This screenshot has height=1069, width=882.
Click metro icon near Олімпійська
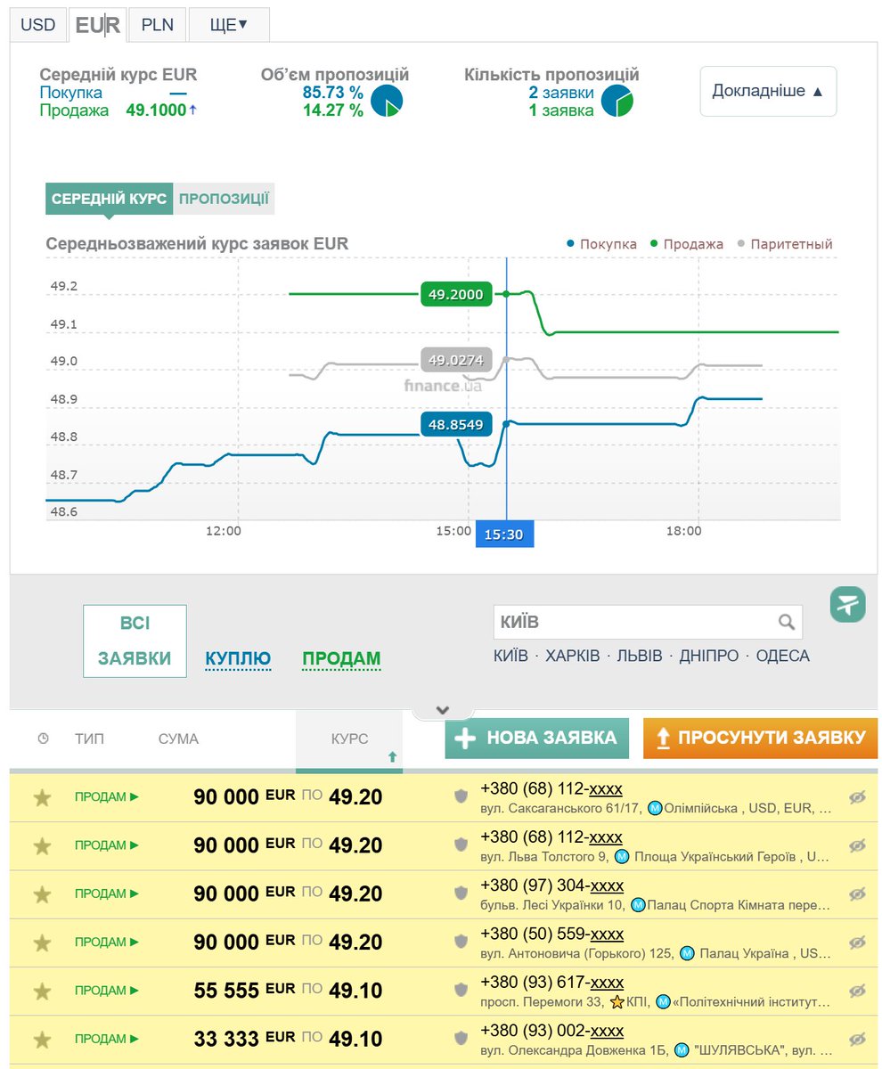pyautogui.click(x=655, y=809)
